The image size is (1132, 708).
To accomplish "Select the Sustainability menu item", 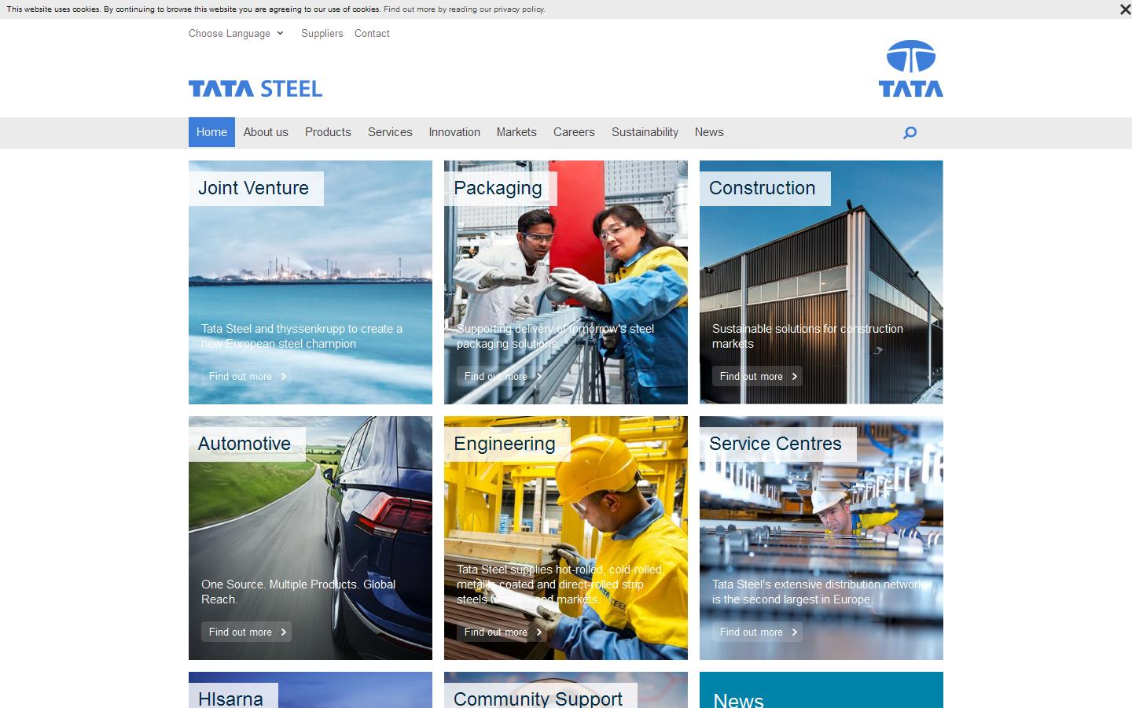I will 645,132.
